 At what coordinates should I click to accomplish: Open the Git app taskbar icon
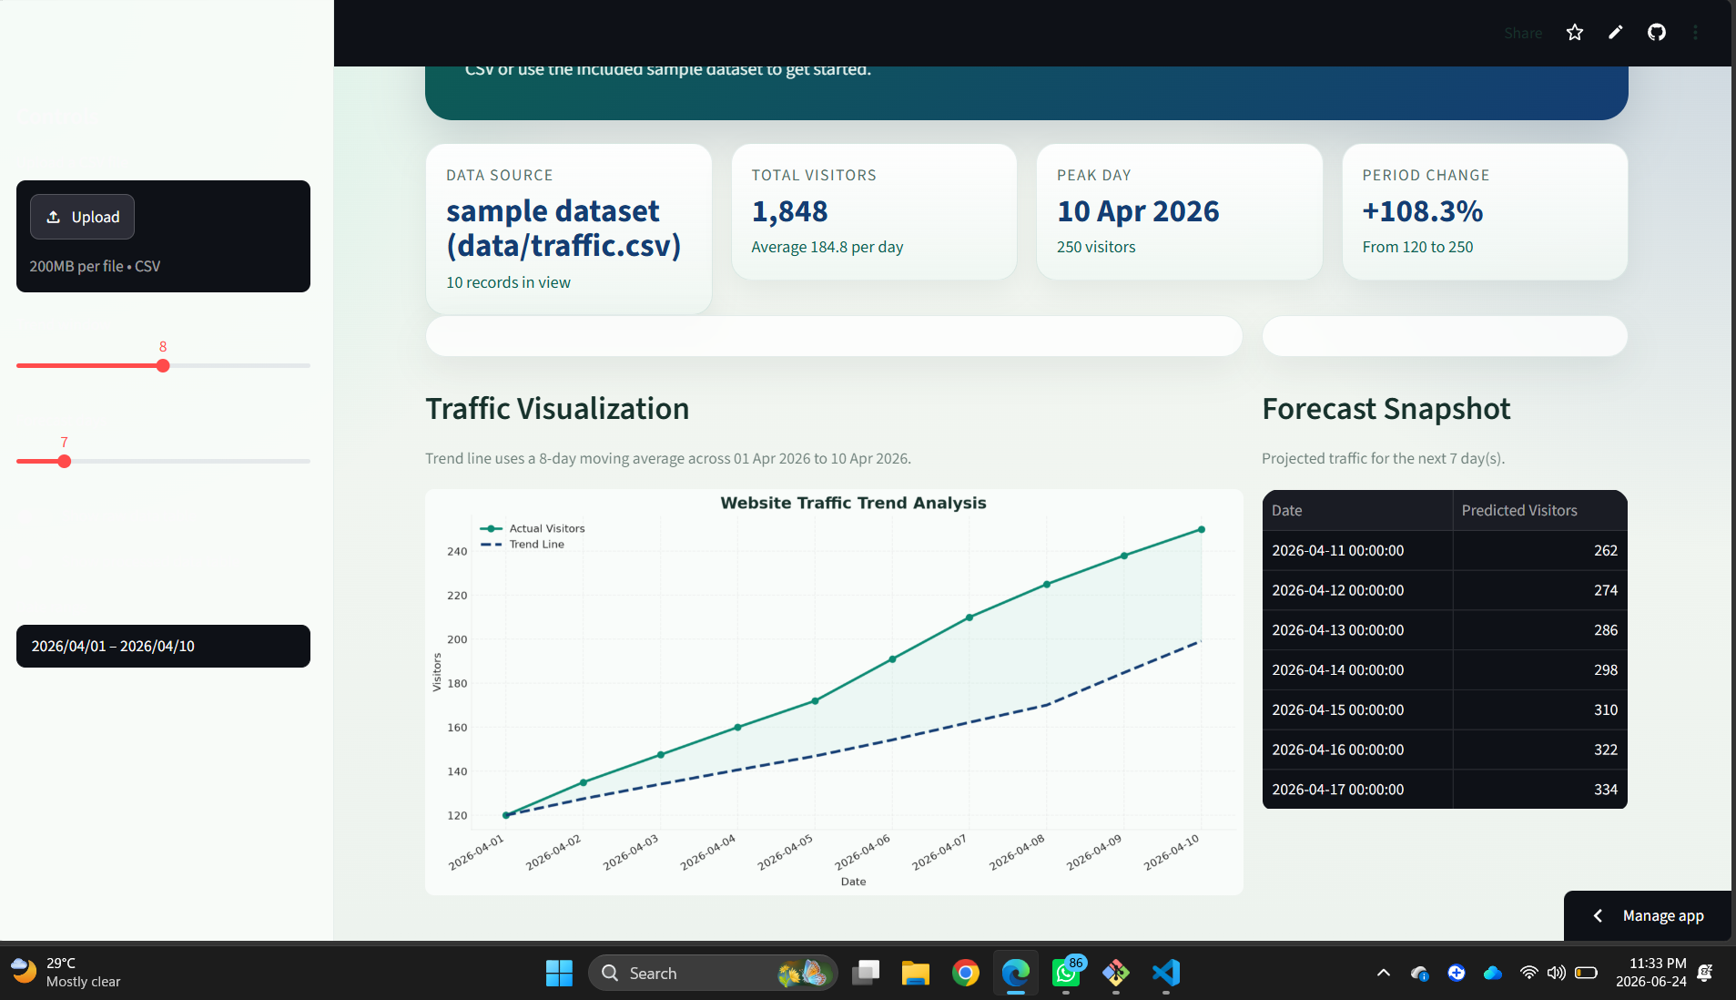coord(1116,973)
